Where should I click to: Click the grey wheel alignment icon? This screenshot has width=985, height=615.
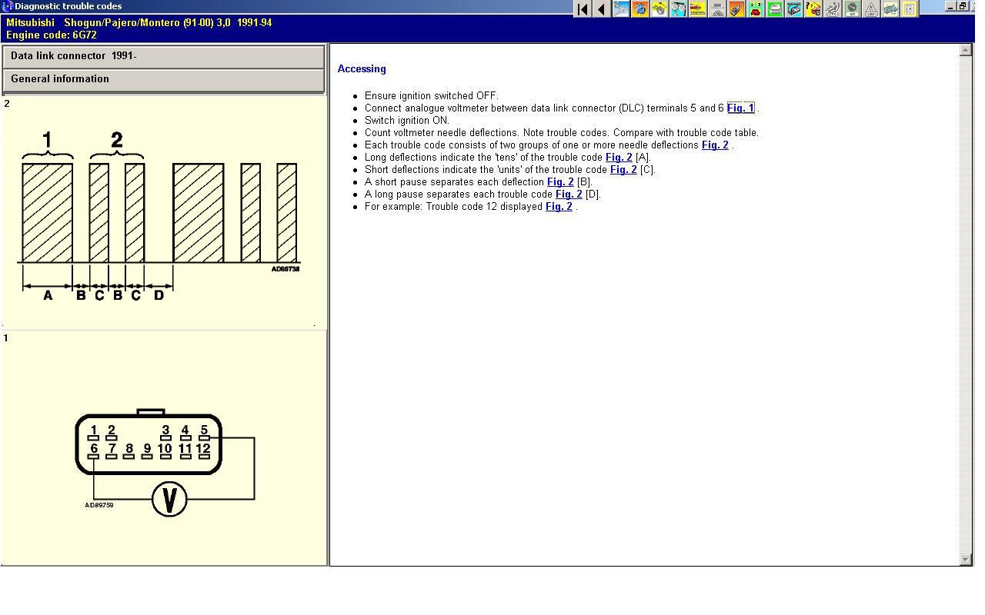pos(717,9)
